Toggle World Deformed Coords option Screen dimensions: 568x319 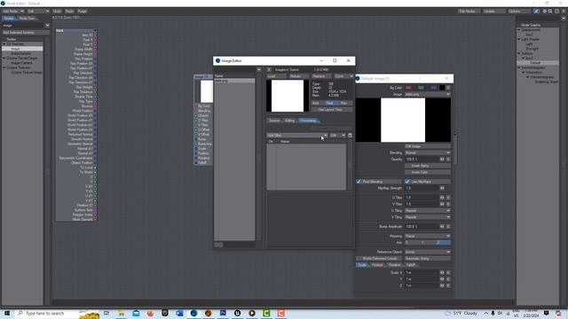(x=380, y=259)
